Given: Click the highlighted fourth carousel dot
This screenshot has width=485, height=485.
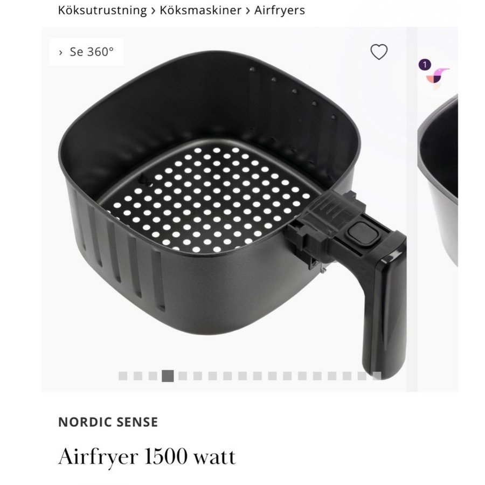Looking at the screenshot, I should 168,376.
